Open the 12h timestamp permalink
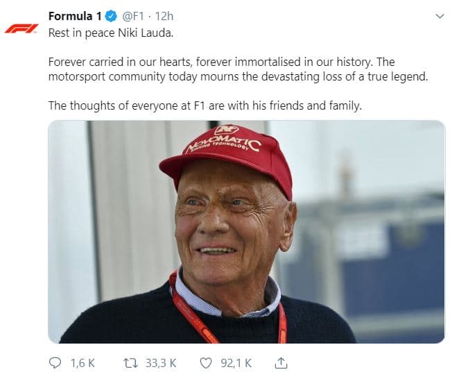450x374 pixels. point(164,17)
